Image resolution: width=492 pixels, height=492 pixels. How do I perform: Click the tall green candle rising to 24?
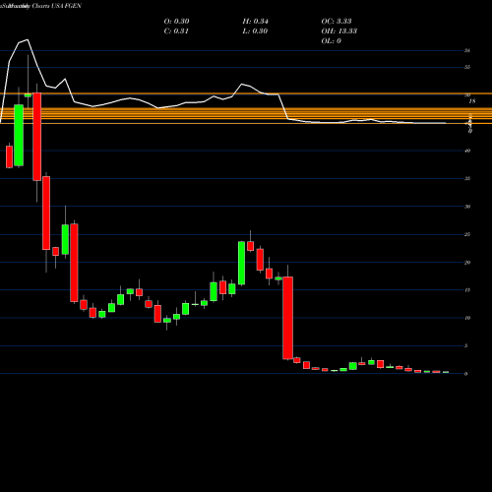241,263
